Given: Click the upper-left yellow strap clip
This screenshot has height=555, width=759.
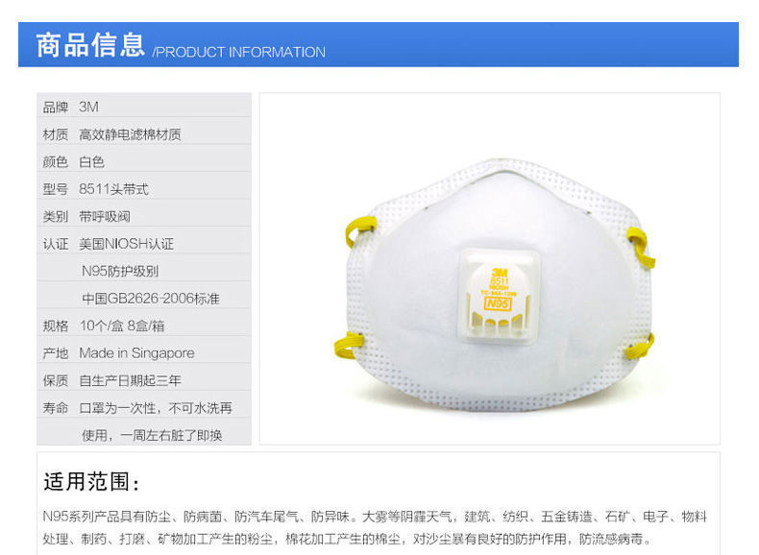Looking at the screenshot, I should click(x=360, y=230).
